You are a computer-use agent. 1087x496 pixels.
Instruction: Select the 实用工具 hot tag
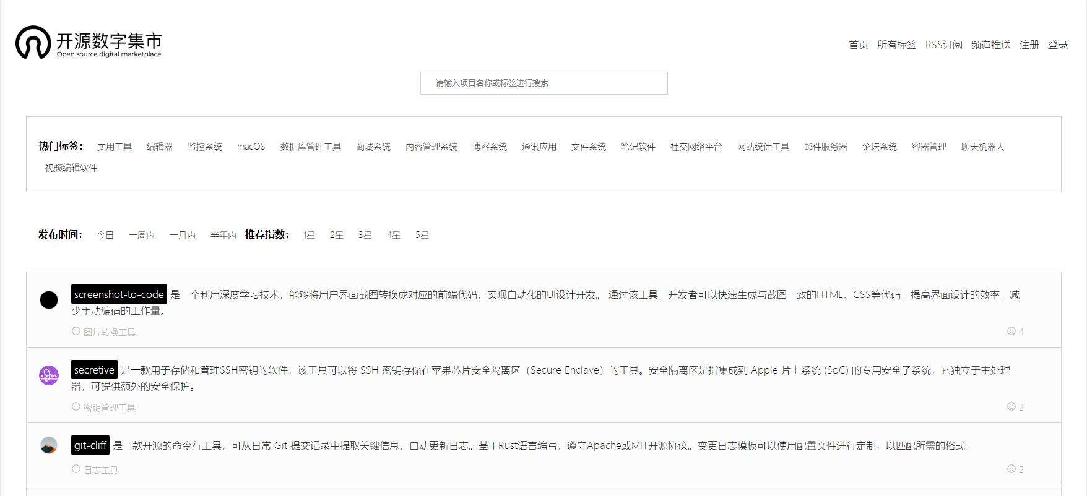[x=115, y=147]
